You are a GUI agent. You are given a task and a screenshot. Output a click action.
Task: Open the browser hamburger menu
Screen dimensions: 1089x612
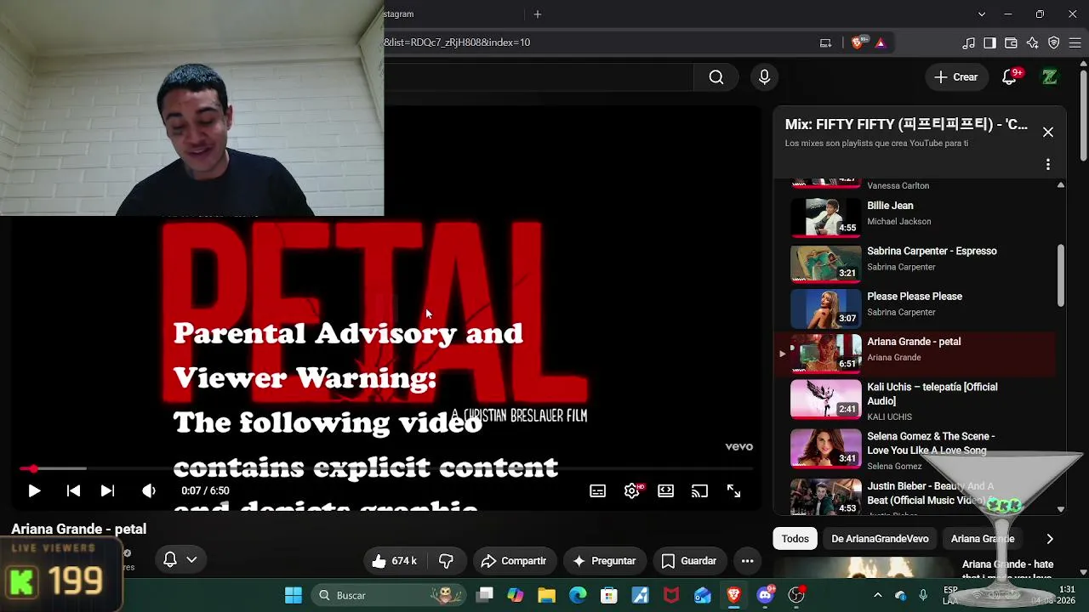pos(1075,42)
